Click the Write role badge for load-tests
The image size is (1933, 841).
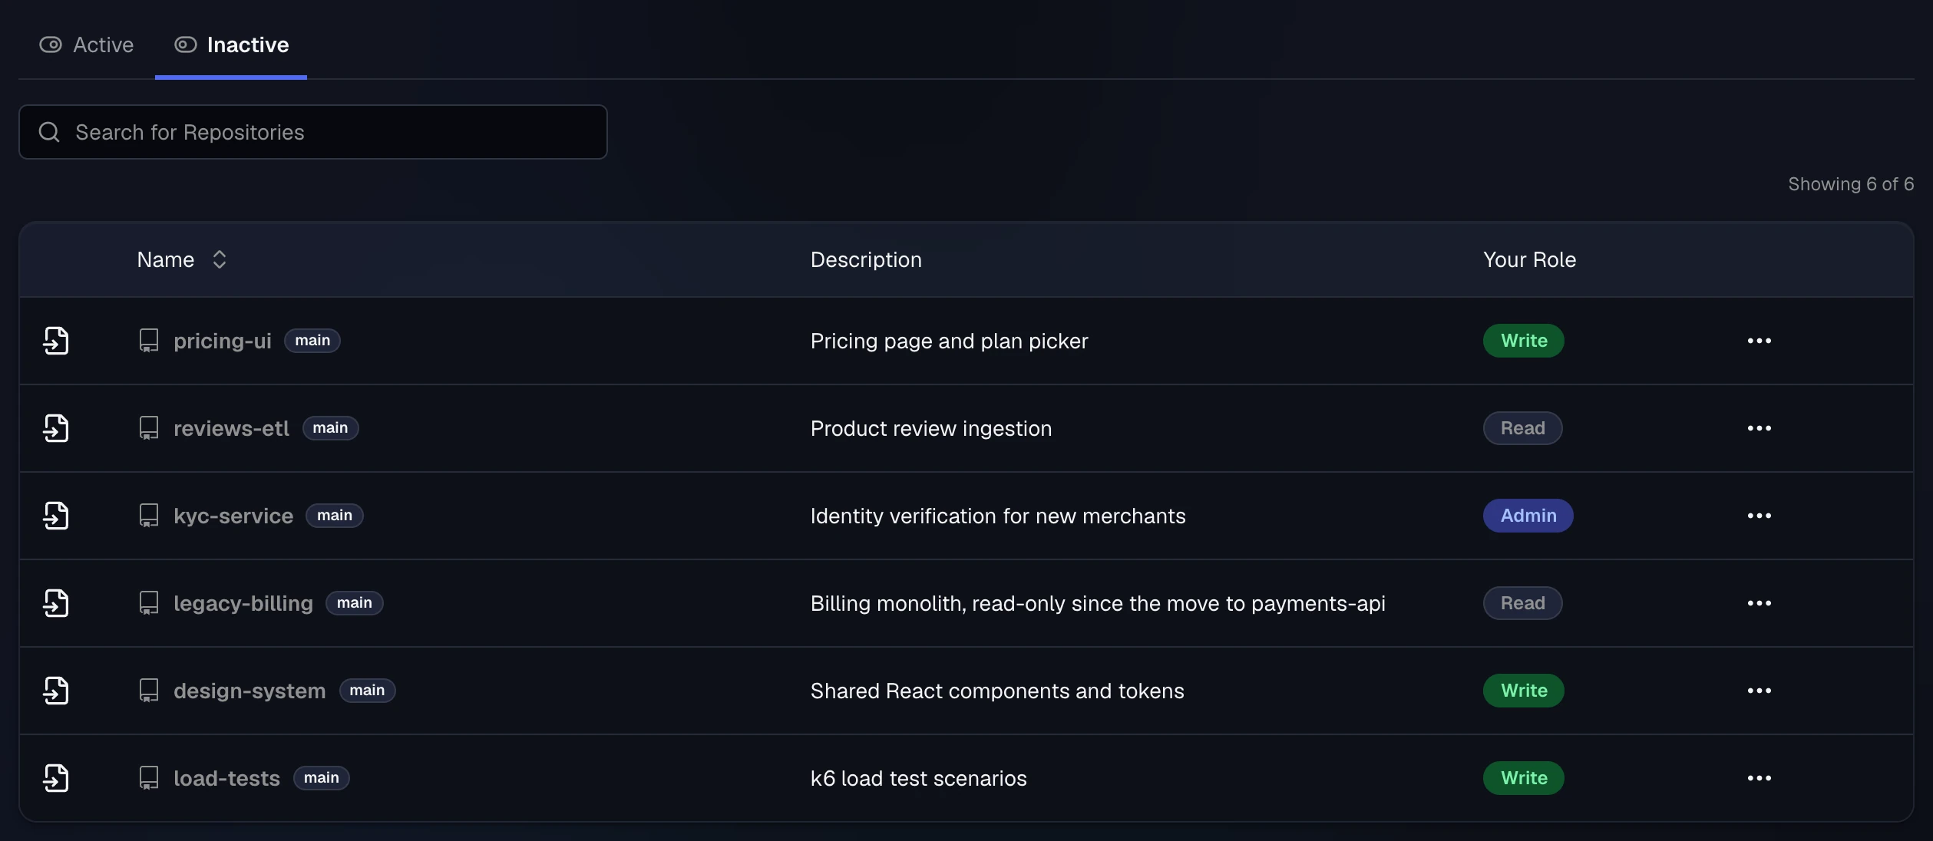pyautogui.click(x=1524, y=778)
